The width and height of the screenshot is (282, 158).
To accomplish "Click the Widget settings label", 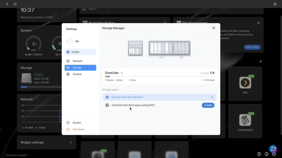I will (x=32, y=142).
